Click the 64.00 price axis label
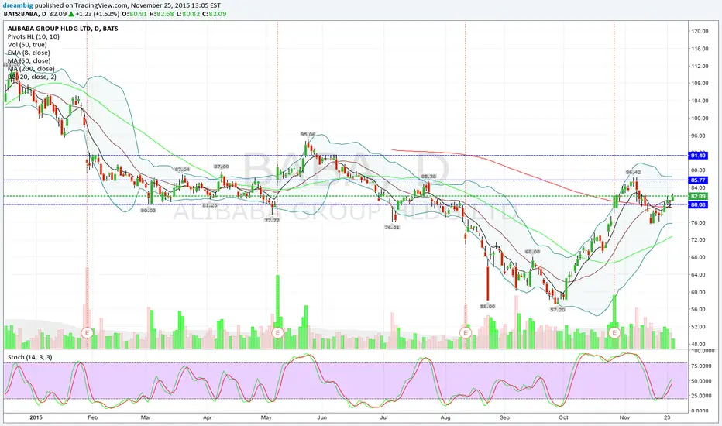Viewport: 722px width, 426px height. (x=700, y=274)
